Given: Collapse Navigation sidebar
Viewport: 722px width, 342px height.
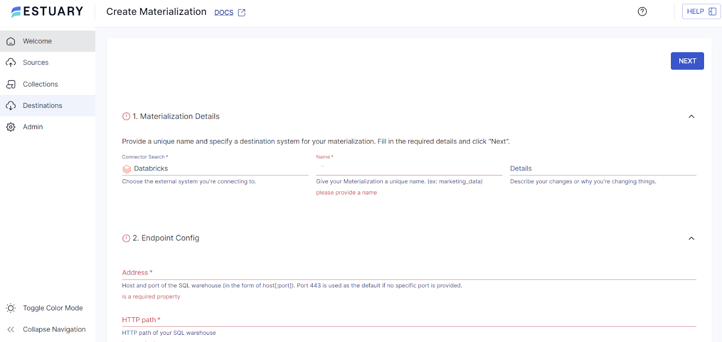Looking at the screenshot, I should [48, 329].
